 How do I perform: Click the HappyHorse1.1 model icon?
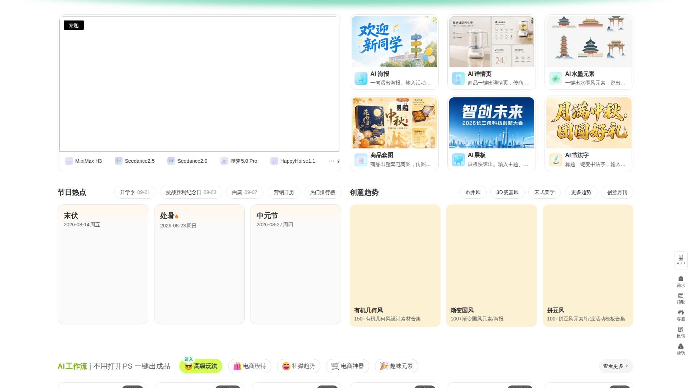coord(274,161)
